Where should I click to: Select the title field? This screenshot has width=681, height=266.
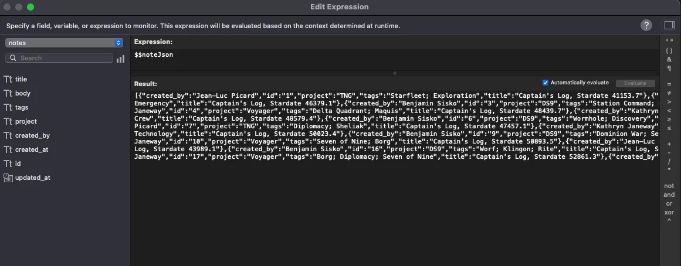click(21, 79)
